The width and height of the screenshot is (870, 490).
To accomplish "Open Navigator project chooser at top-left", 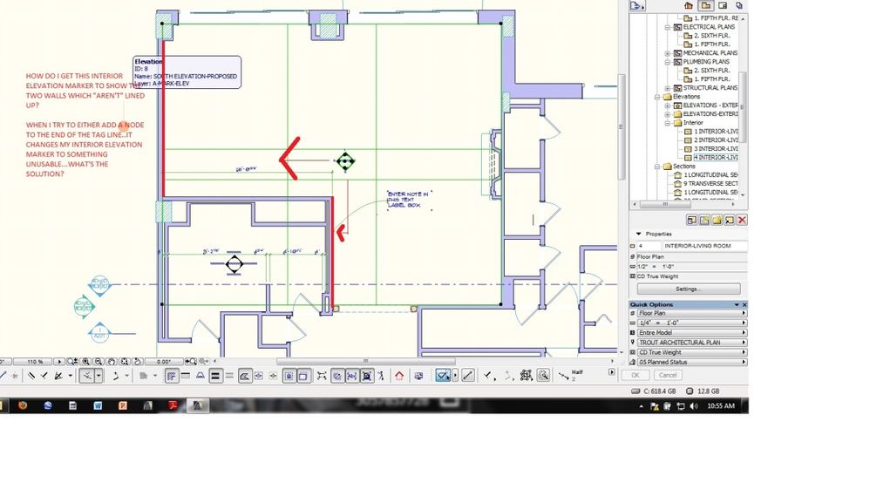I will (x=637, y=5).
